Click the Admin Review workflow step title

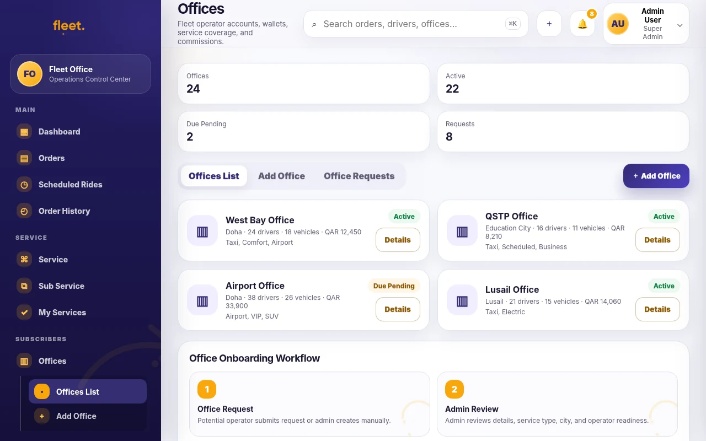(472, 409)
